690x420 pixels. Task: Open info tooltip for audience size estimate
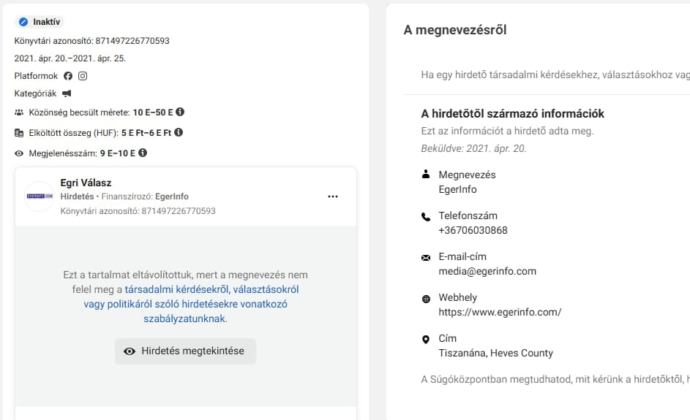[x=179, y=112]
